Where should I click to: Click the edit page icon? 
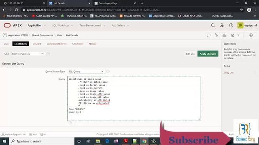[x=233, y=35]
